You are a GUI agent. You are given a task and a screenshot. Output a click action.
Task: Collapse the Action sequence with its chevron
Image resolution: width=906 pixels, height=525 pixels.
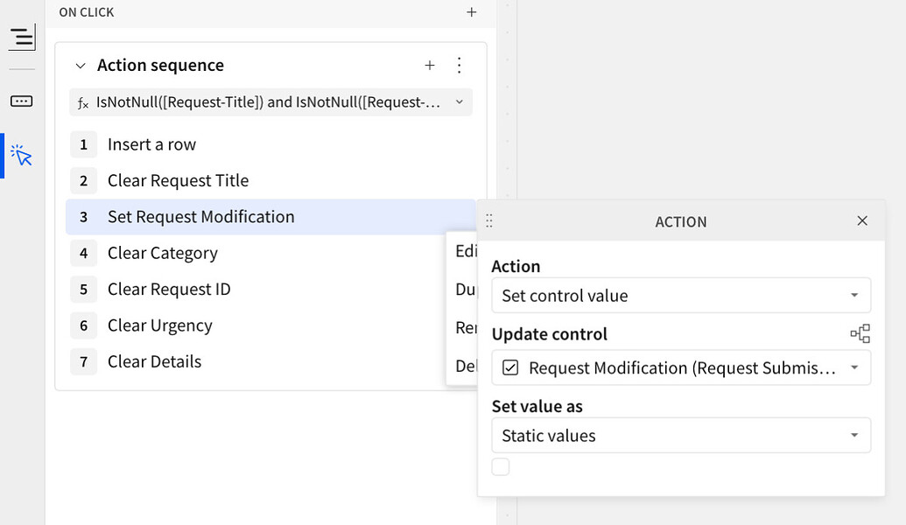tap(80, 65)
